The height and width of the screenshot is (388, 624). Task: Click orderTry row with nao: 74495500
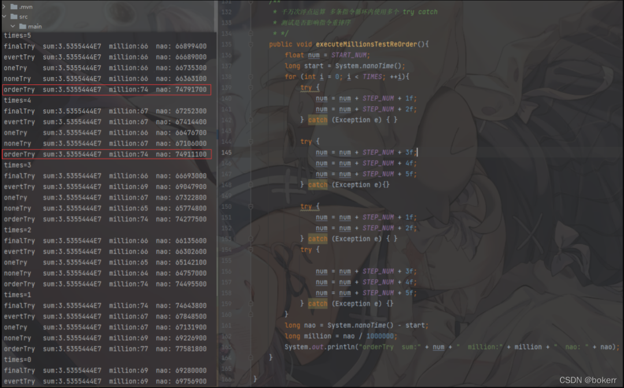tap(105, 284)
